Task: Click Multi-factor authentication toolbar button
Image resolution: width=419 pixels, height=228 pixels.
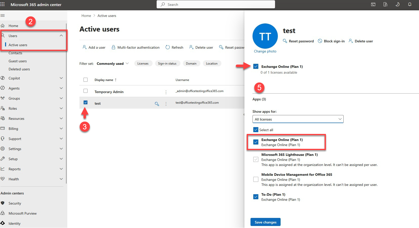Action: pos(135,47)
